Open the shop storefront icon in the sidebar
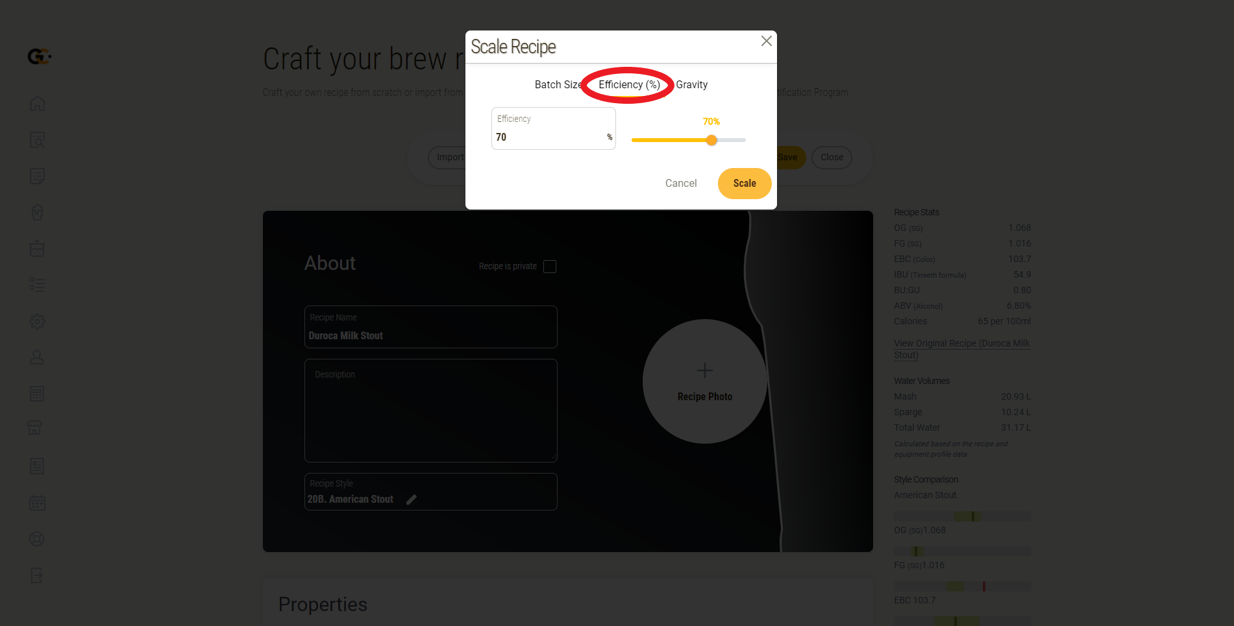1234x626 pixels. coord(35,427)
